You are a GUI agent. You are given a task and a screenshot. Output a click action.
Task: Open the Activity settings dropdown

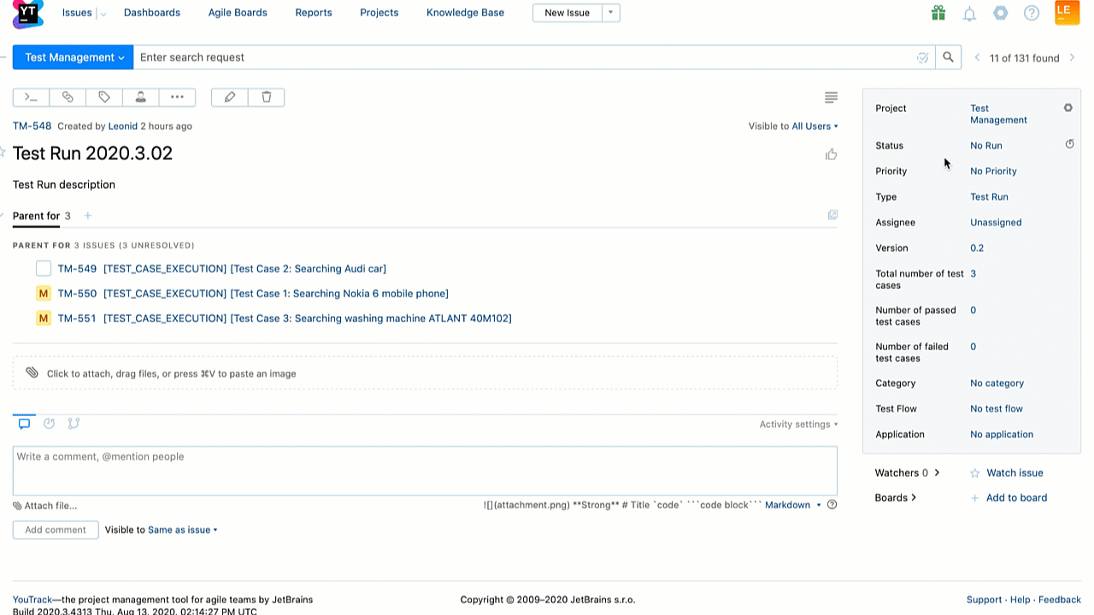click(x=798, y=425)
